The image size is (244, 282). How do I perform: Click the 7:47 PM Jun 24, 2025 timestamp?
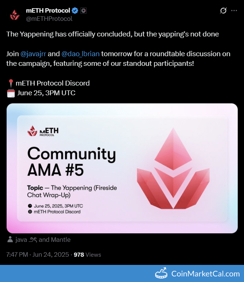(x=38, y=255)
